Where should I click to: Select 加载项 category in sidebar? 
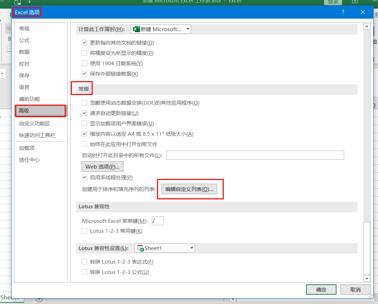pyautogui.click(x=41, y=148)
